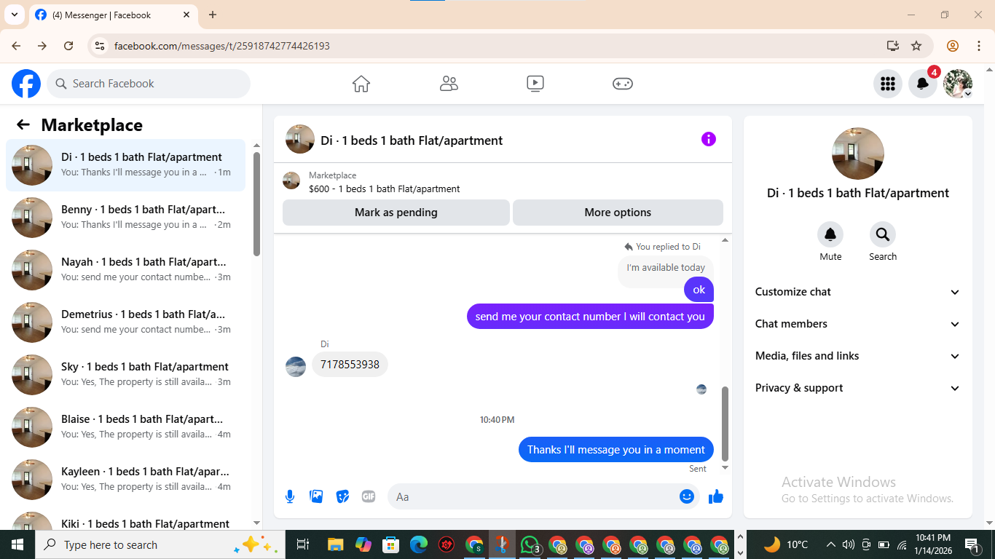Open the Sky conversation
This screenshot has width=995, height=559.
pyautogui.click(x=126, y=375)
